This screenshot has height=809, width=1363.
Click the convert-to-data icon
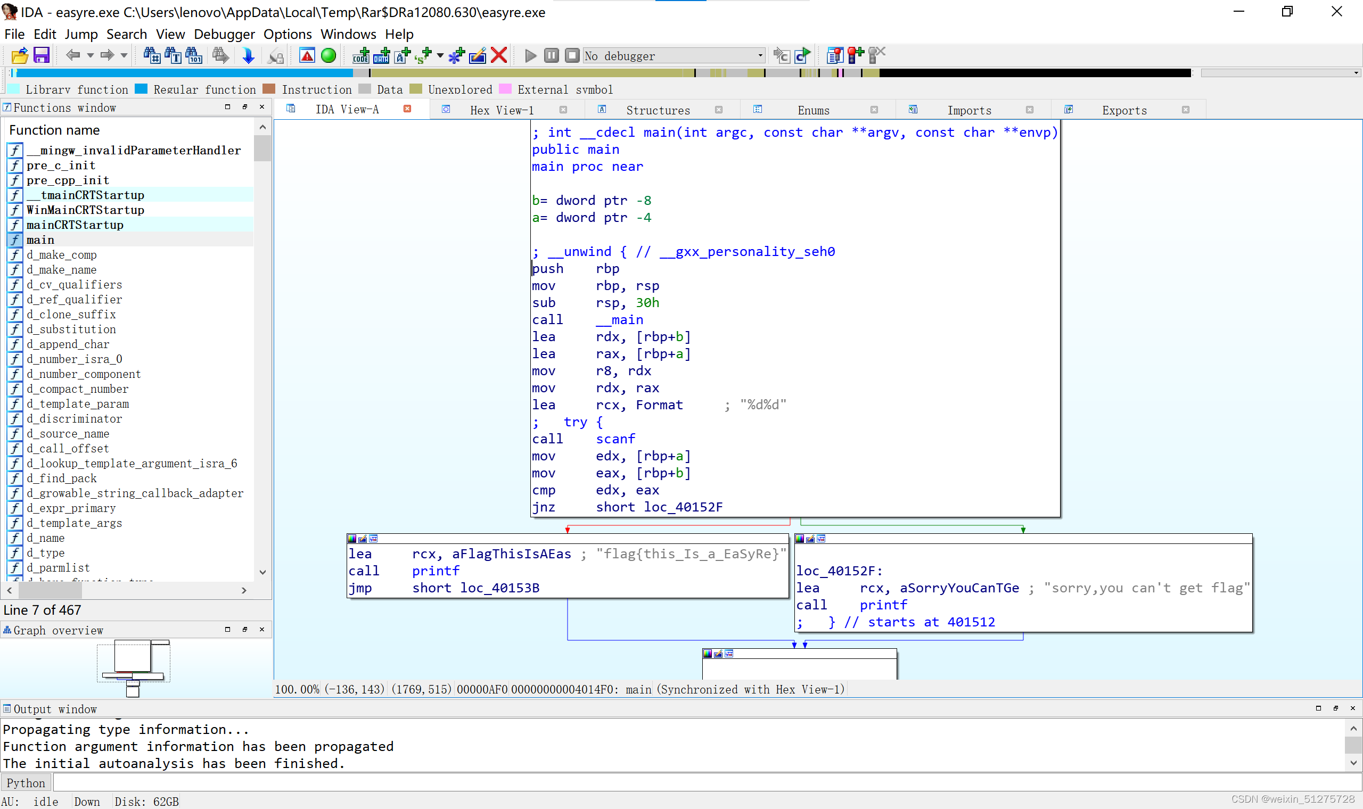[x=382, y=55]
